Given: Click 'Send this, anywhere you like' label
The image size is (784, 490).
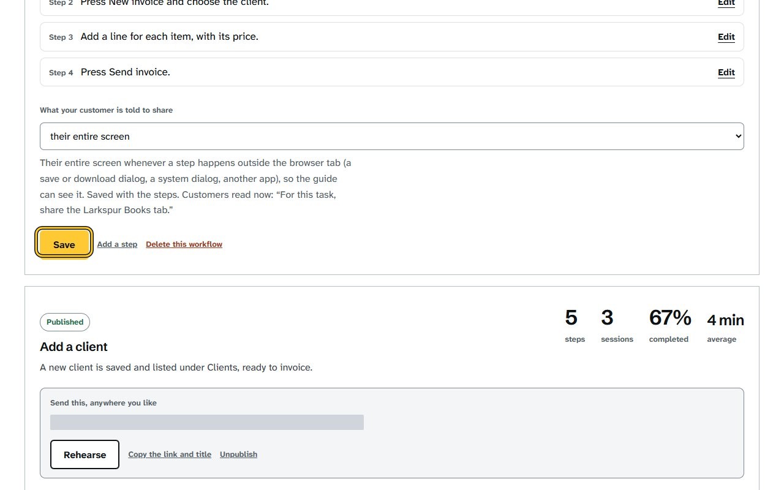Looking at the screenshot, I should click(104, 403).
